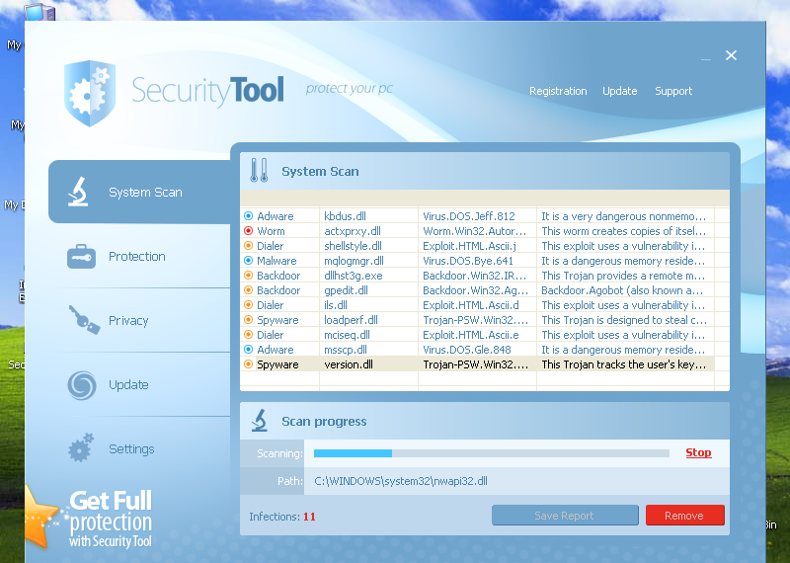Click the Protection briefcase icon
Viewport: 790px width, 563px height.
click(81, 256)
